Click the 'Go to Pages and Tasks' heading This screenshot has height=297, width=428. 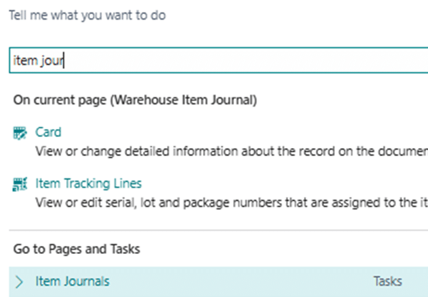pos(76,249)
